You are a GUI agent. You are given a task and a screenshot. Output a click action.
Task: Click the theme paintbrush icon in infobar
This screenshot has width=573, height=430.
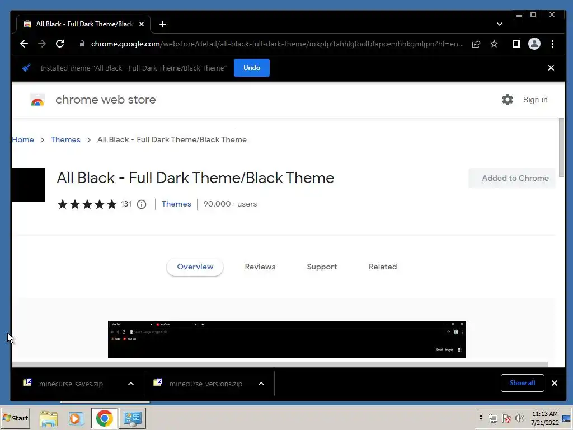[26, 68]
